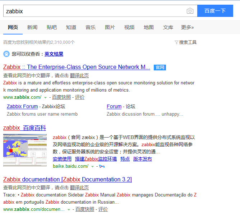Open the 更多» more categories menu
The width and height of the screenshot is (240, 213).
point(187,27)
